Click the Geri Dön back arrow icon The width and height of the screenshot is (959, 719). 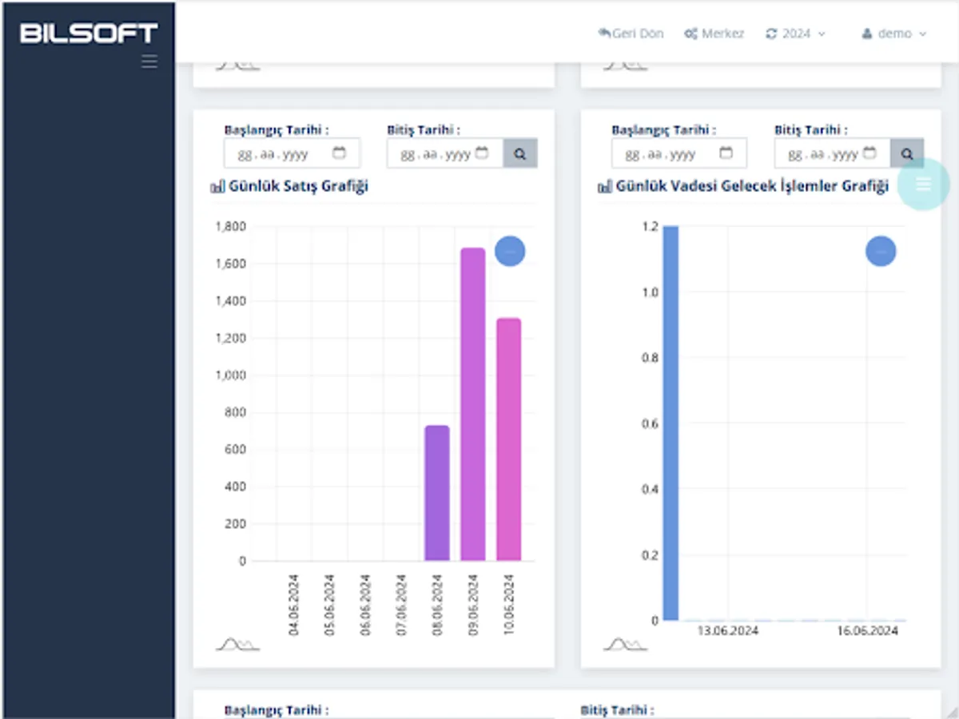603,33
